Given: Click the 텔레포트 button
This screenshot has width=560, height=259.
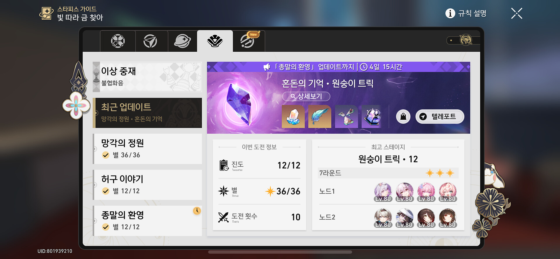Looking at the screenshot, I should 440,117.
